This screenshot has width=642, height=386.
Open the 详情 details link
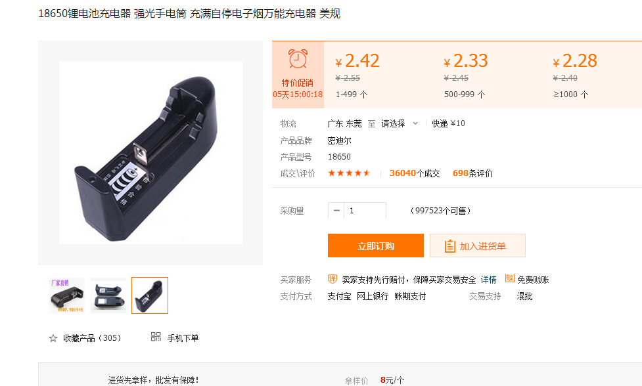488,280
